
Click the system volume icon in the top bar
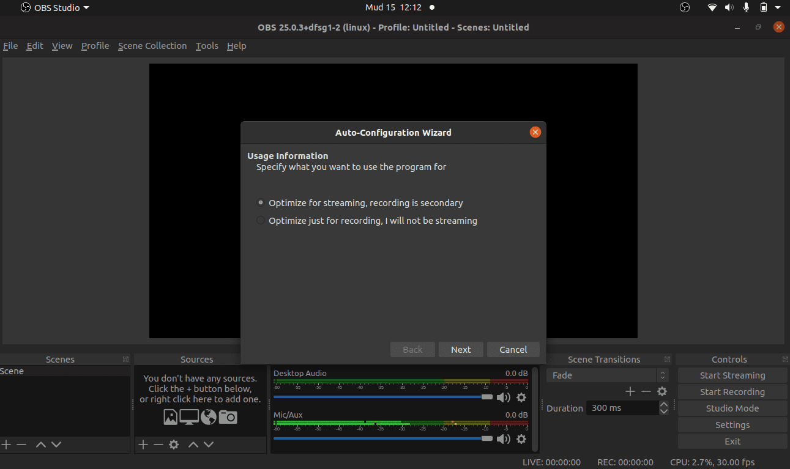pos(729,7)
